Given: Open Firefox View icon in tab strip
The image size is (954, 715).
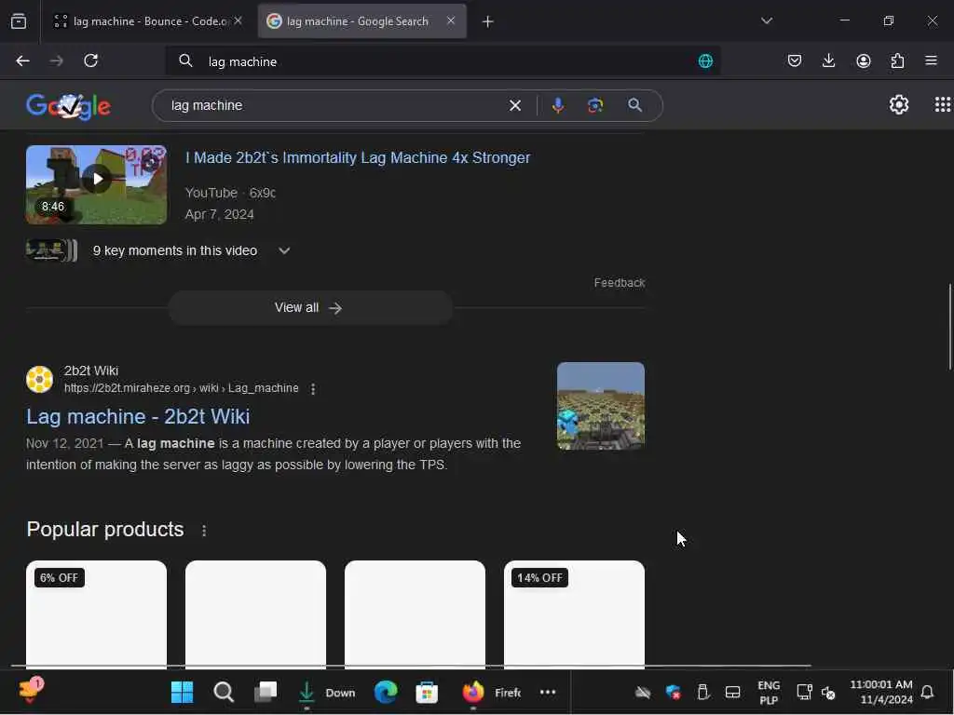Looking at the screenshot, I should click(x=19, y=21).
